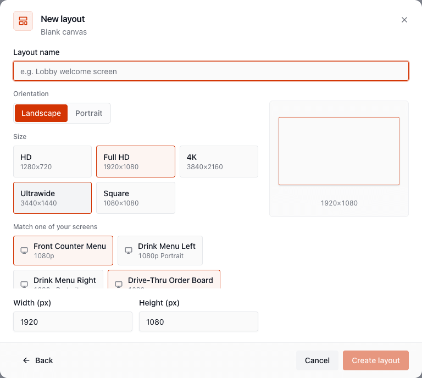Click the 1920×1080 preview dimensions label
The height and width of the screenshot is (378, 422).
coord(339,203)
